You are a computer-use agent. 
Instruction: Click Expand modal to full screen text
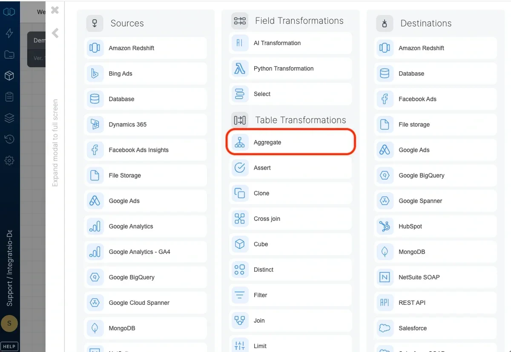pos(55,143)
